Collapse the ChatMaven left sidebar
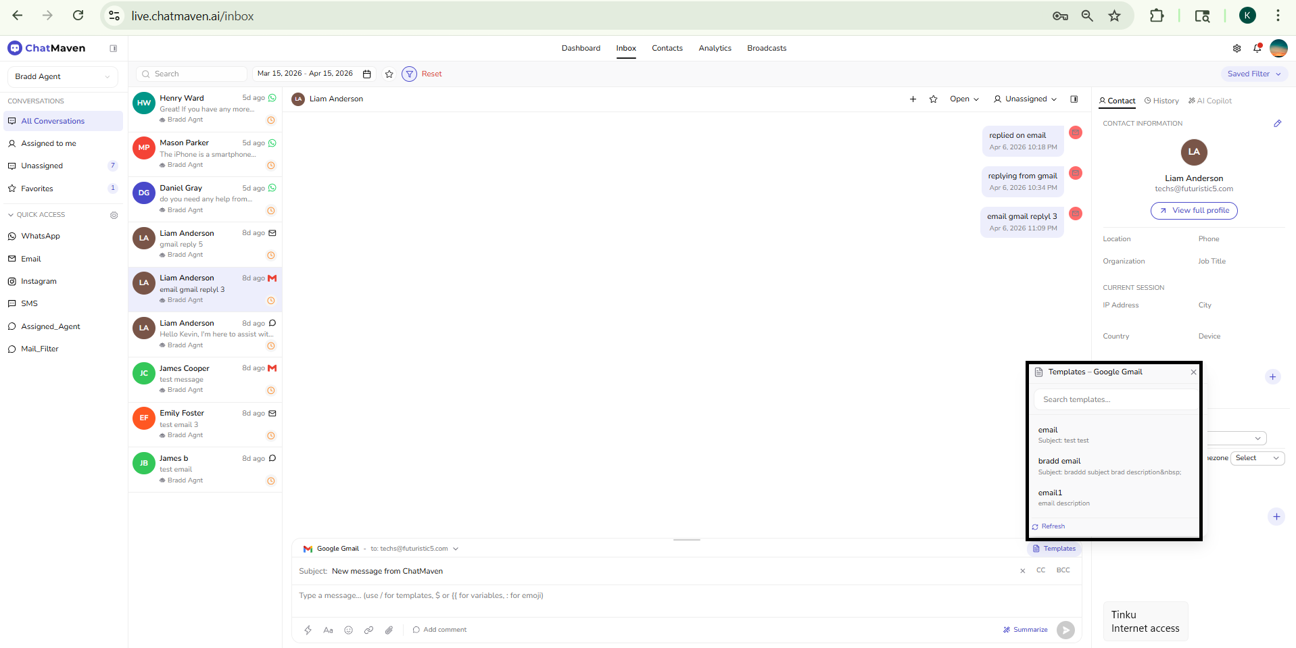Screen dimensions: 1296x648 click(x=113, y=48)
